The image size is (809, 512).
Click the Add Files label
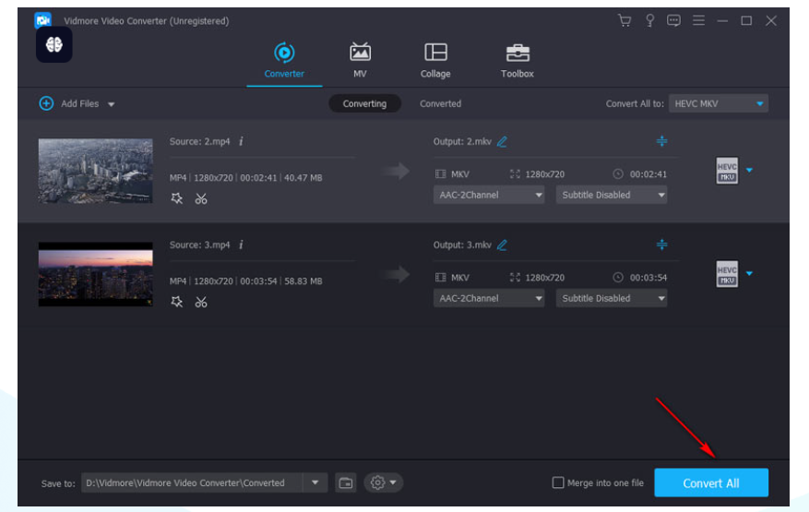(79, 103)
